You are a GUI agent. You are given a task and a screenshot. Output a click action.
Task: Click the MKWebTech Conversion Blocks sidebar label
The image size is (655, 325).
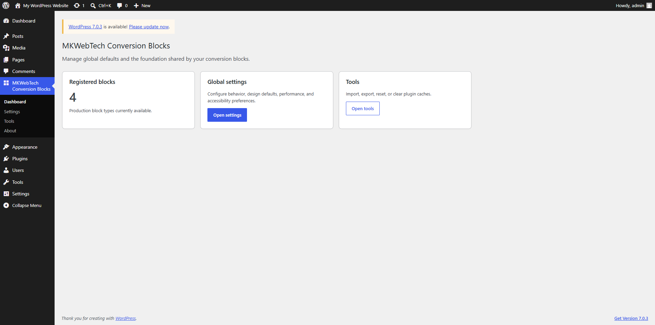click(x=31, y=86)
